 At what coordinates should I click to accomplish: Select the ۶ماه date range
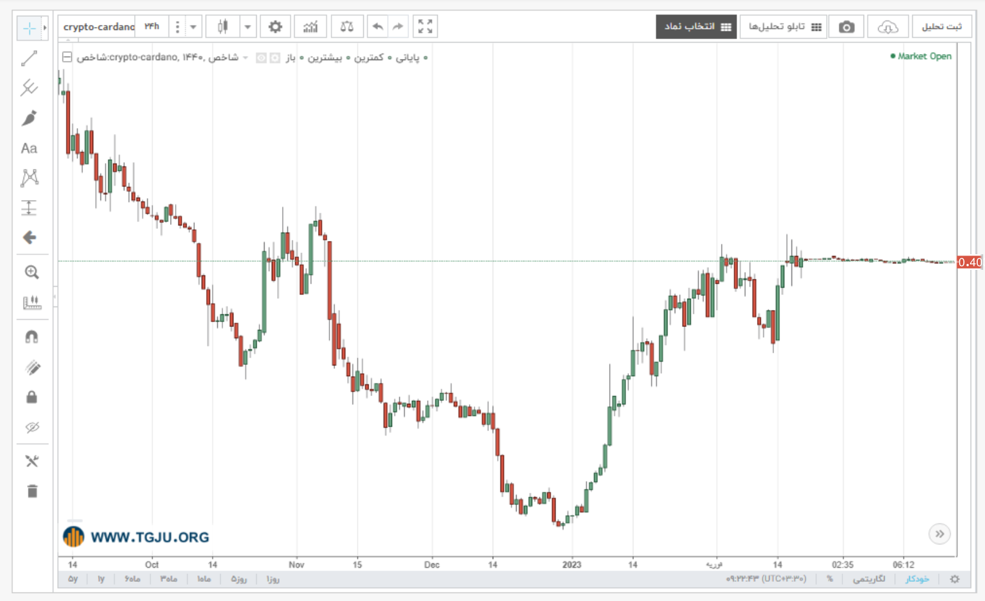[132, 579]
